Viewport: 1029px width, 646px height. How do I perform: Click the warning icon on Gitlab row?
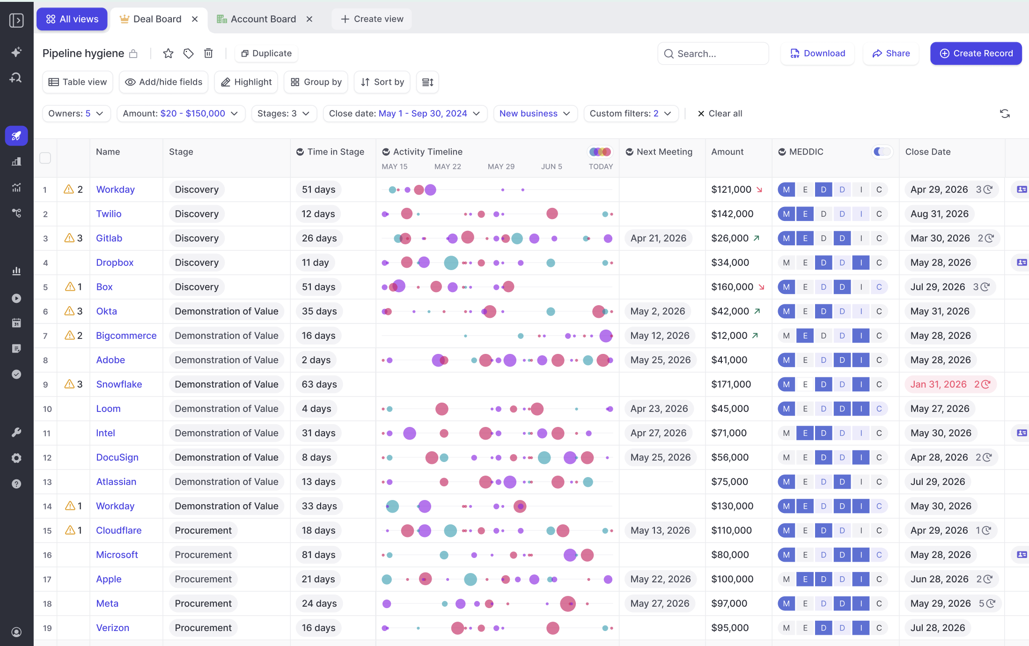tap(69, 238)
